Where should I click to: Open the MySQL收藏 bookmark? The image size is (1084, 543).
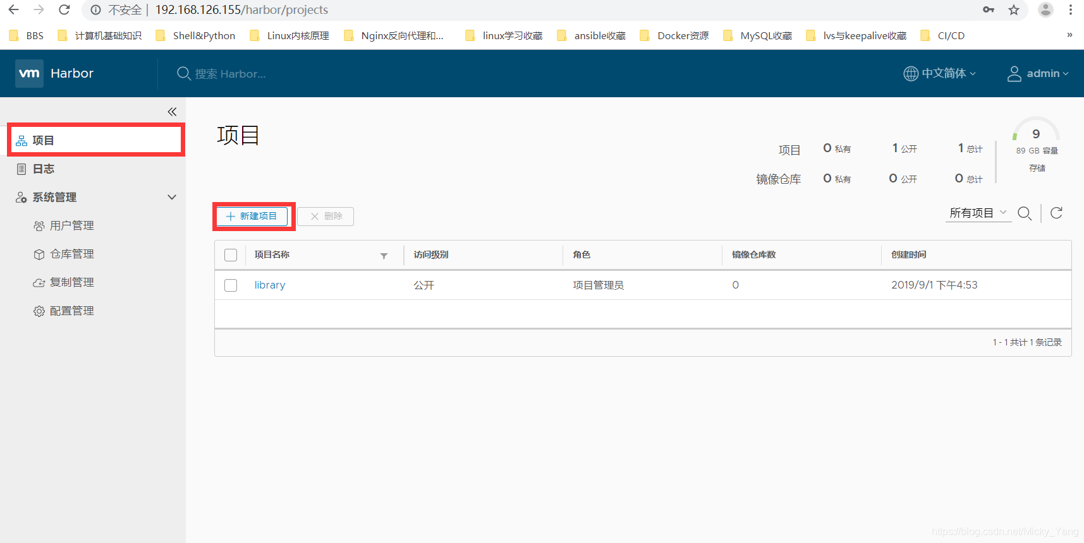point(758,35)
